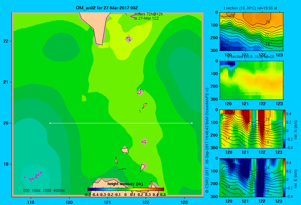Click the '-0.5' tick on the height anomaly scale
Screen dimensions: 301x205
pos(87,195)
